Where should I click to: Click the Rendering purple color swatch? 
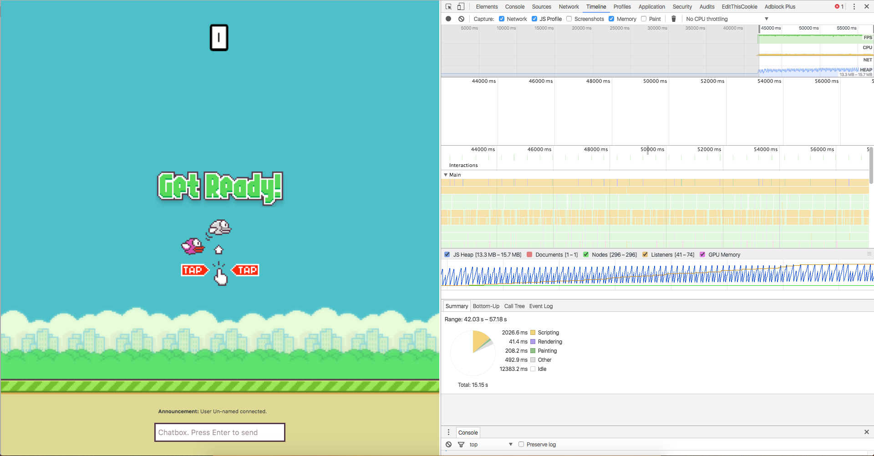pos(533,342)
